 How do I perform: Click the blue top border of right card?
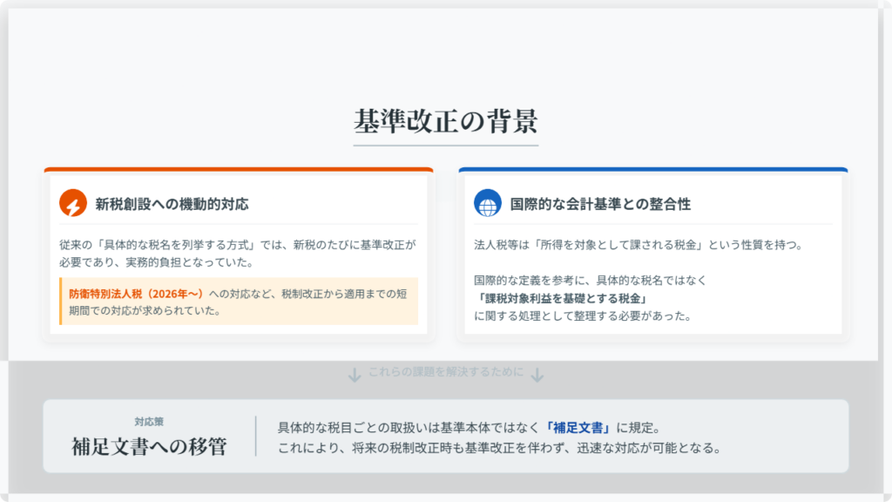652,169
